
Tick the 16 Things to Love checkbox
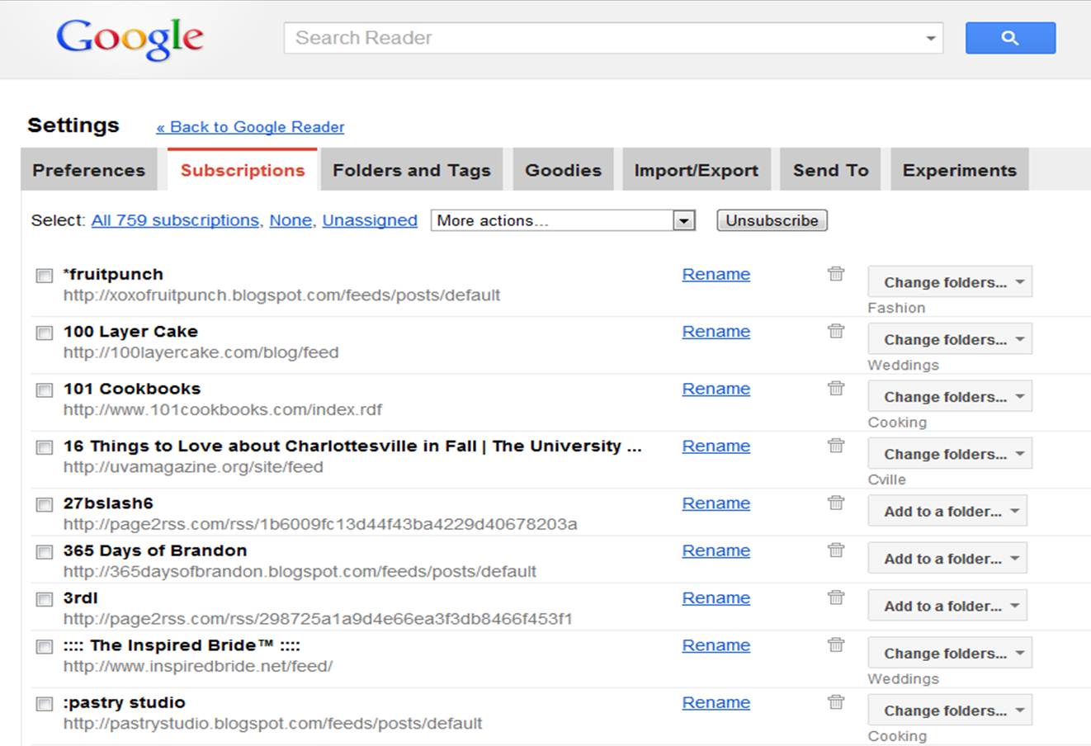(45, 447)
